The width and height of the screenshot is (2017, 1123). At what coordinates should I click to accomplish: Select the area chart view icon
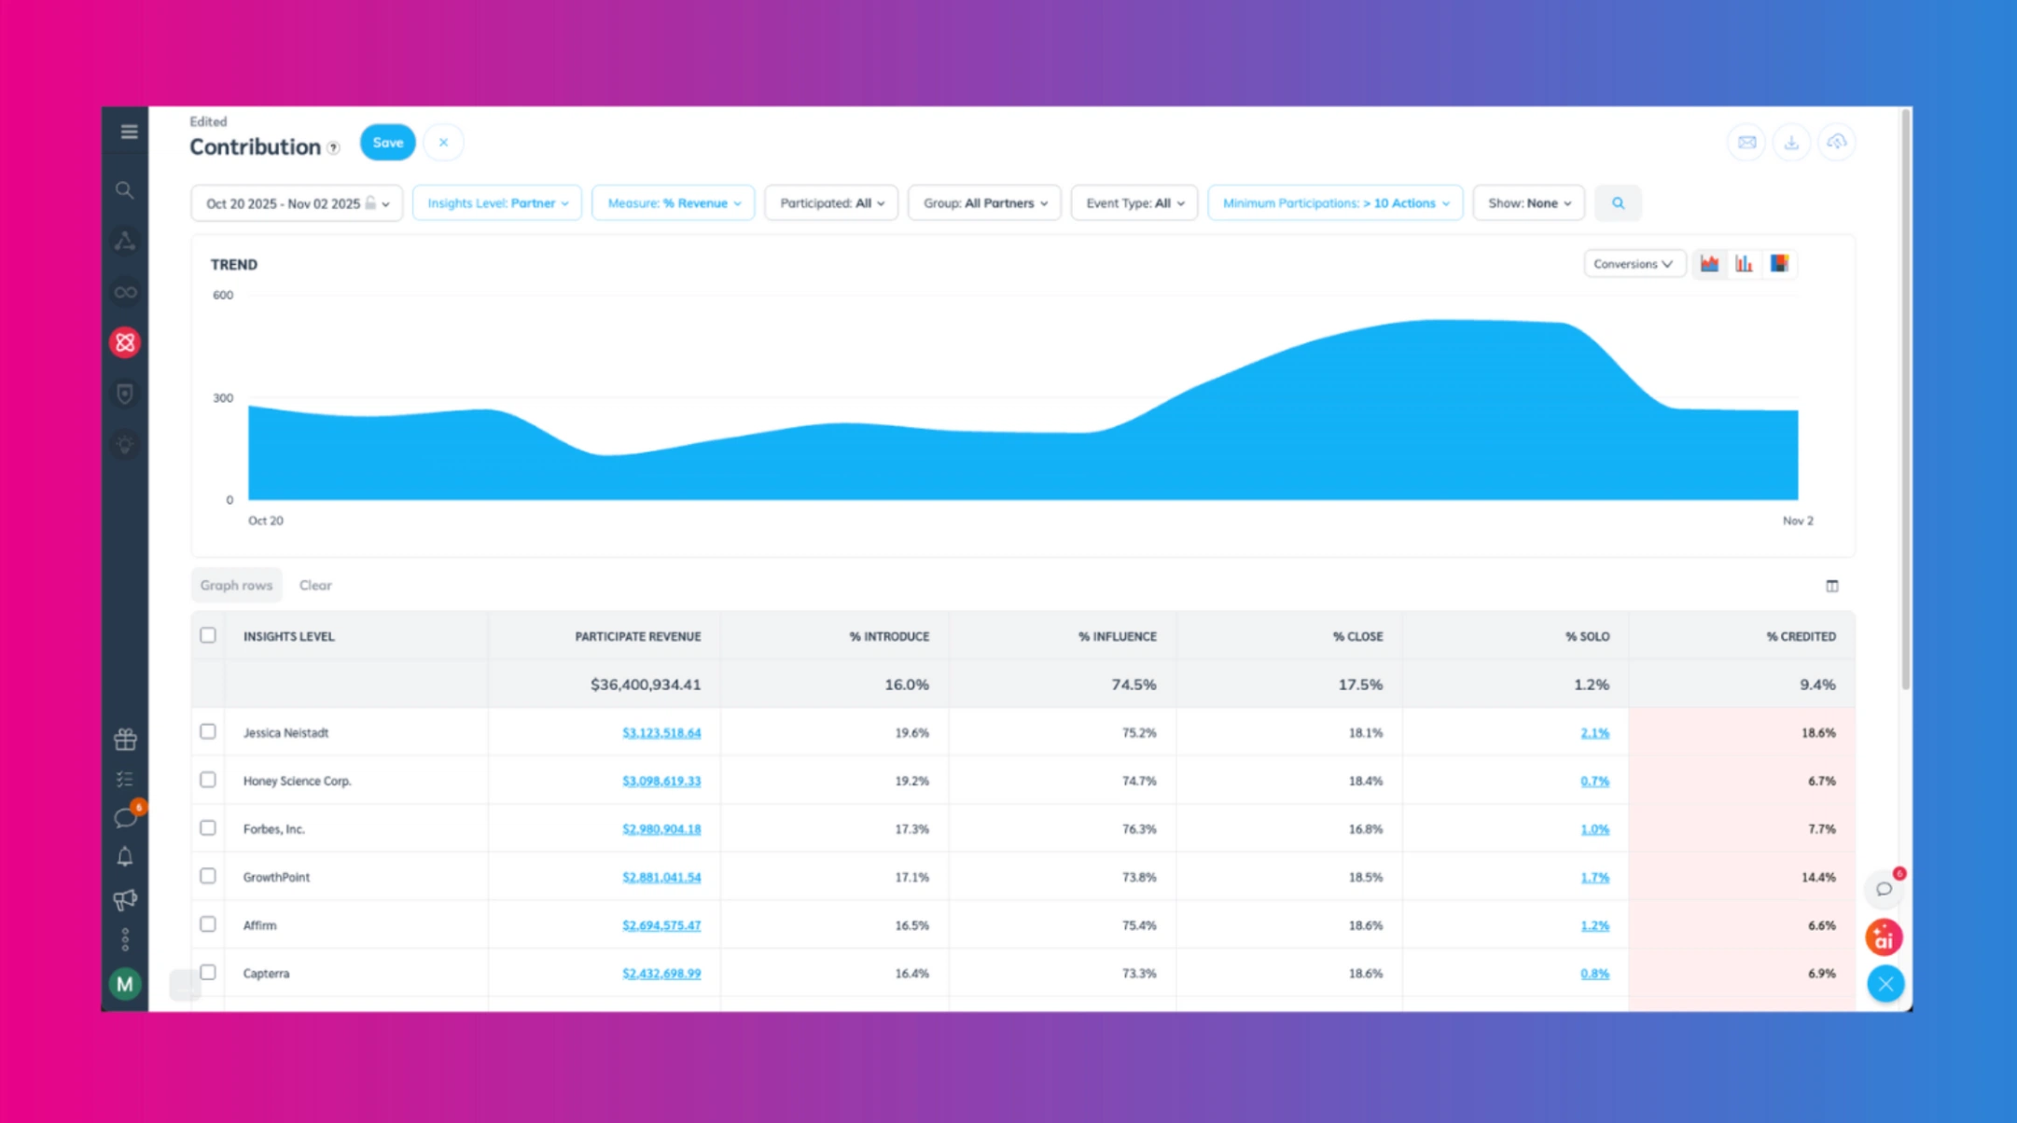point(1710,263)
